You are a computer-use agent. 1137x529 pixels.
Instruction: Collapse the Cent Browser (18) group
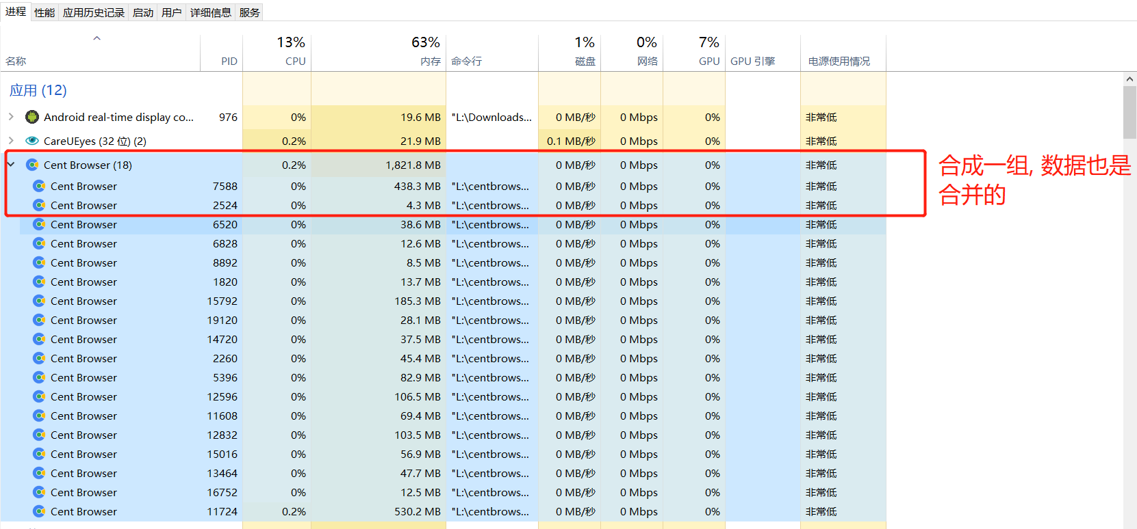(11, 165)
